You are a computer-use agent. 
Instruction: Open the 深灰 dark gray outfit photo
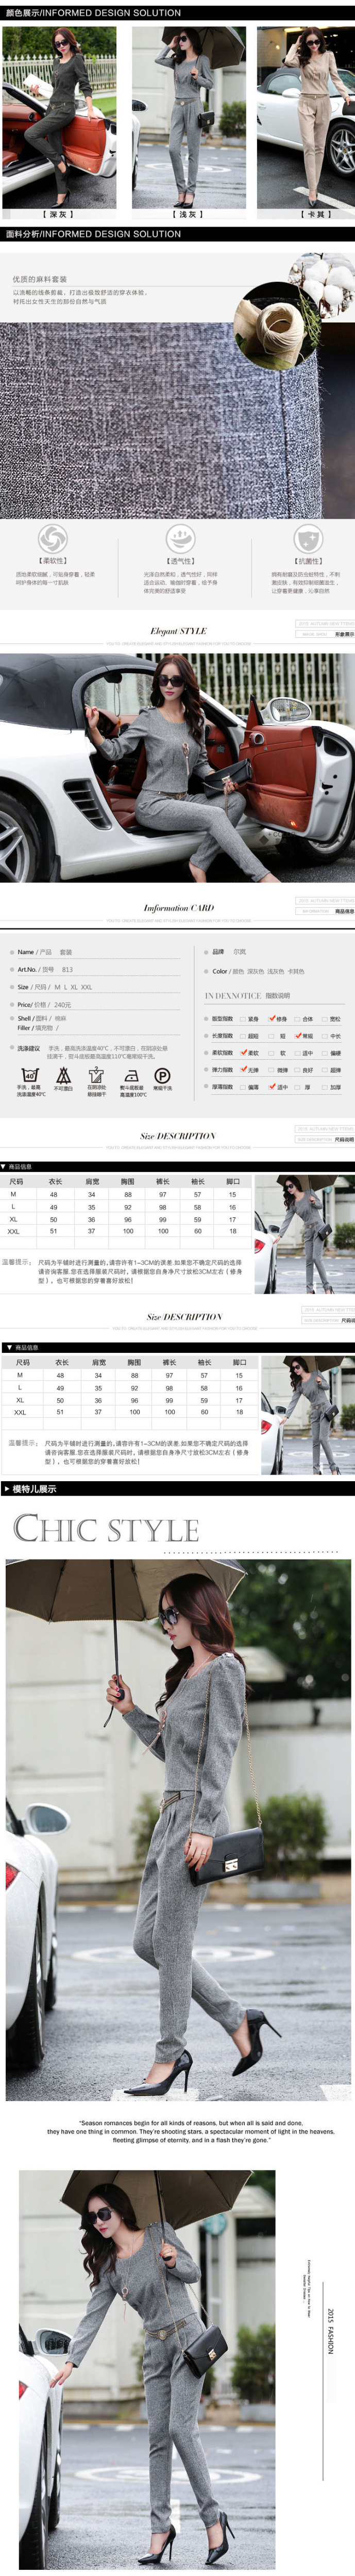tap(59, 117)
